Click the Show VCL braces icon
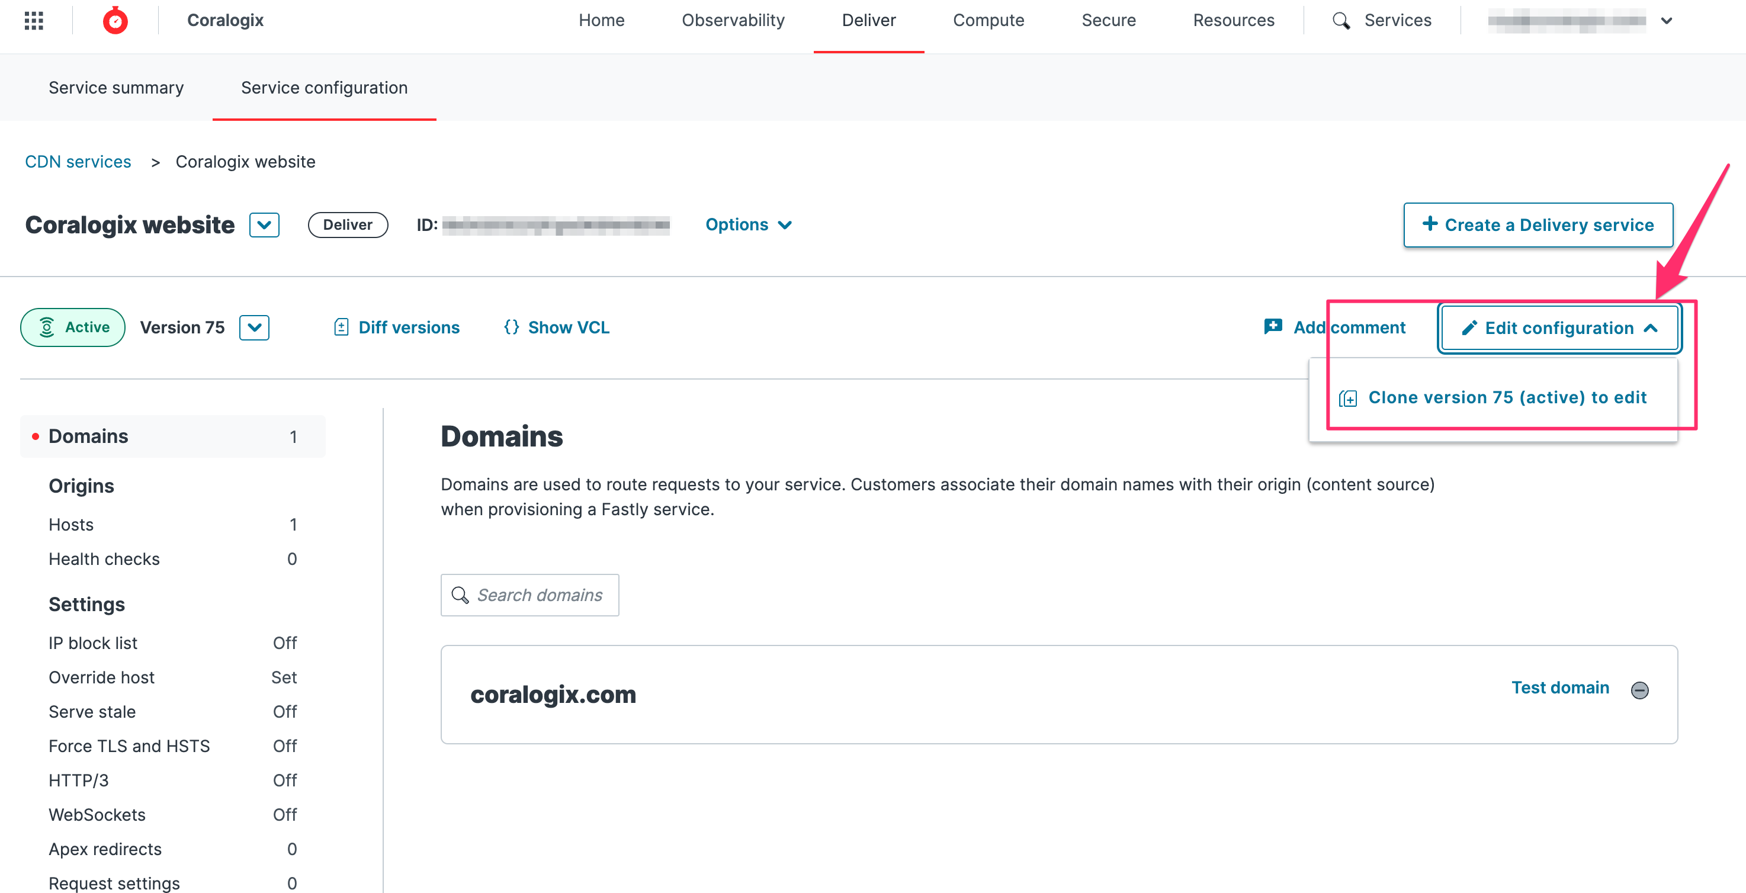The image size is (1746, 893). coord(512,327)
